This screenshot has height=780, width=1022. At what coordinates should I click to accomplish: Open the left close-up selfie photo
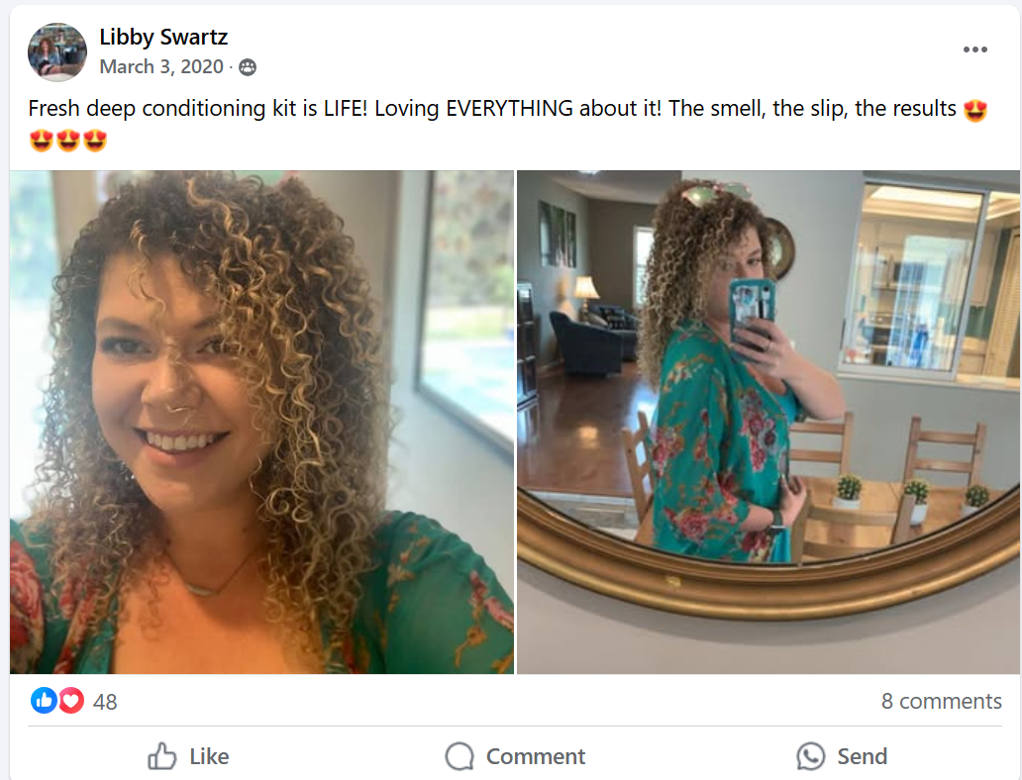[x=261, y=422]
